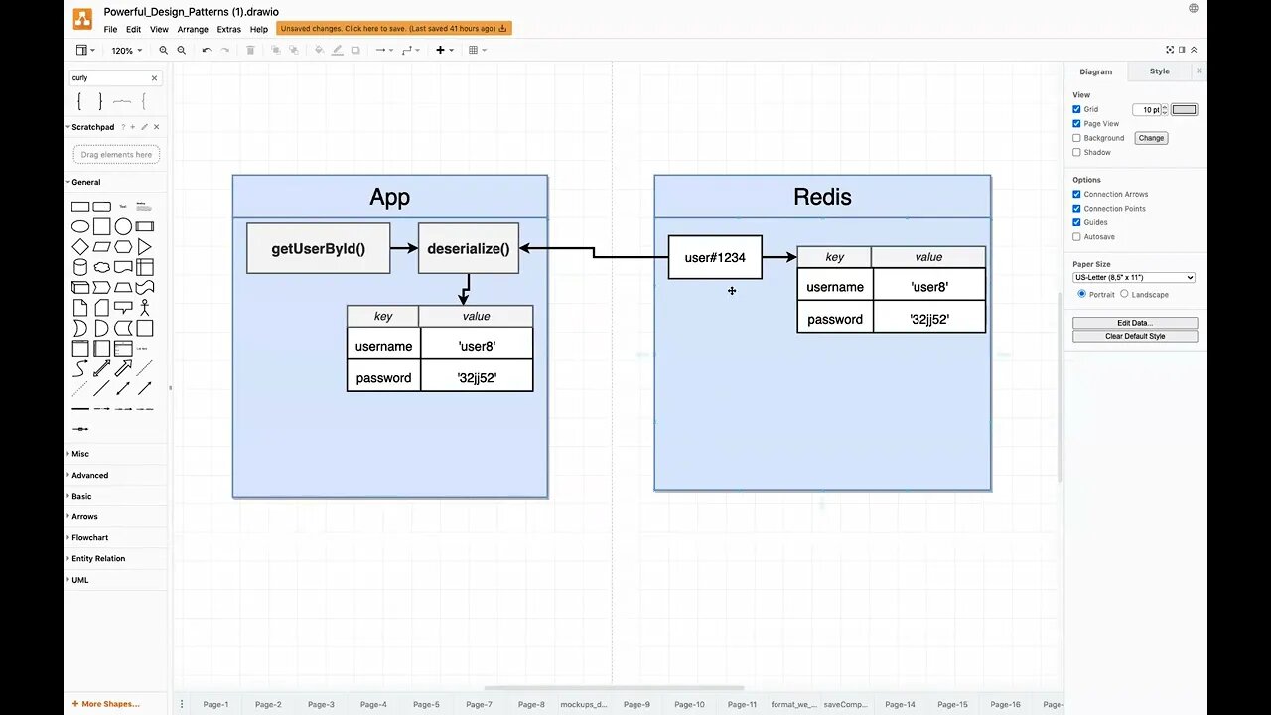
Task: Open the Extras menu
Action: coord(229,29)
